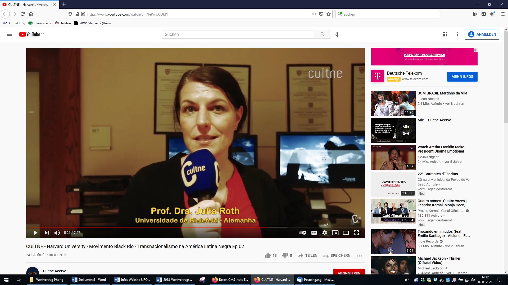This screenshot has height=285, width=508.
Task: Click TEILEN share button
Action: tap(308, 255)
